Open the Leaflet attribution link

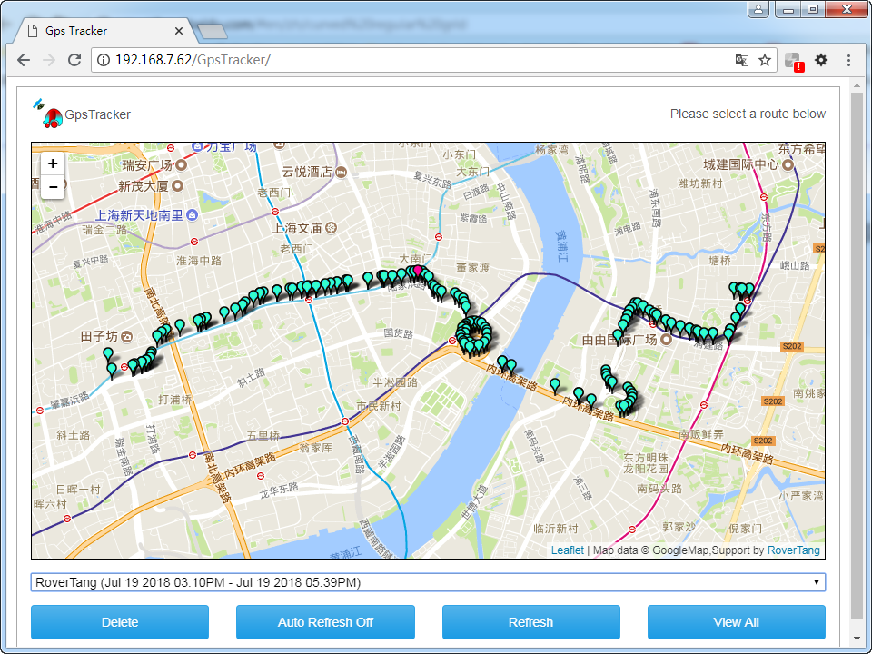(567, 550)
